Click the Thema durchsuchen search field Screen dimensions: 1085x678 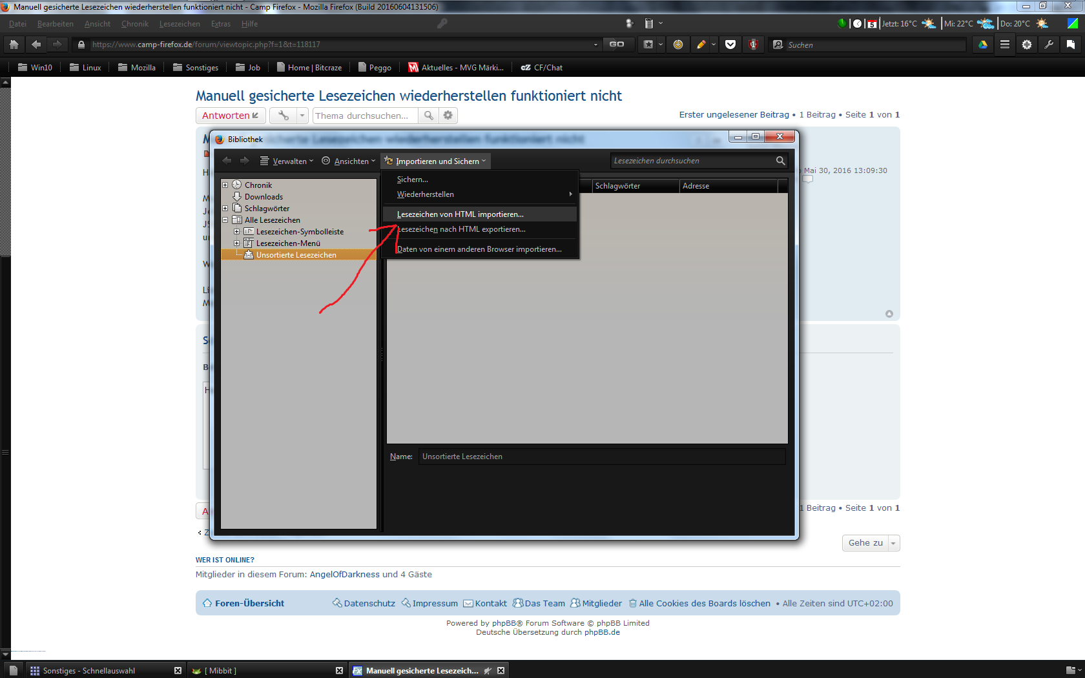(x=365, y=116)
